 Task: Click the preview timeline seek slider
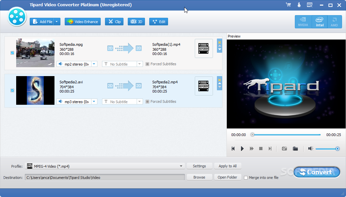click(286, 135)
